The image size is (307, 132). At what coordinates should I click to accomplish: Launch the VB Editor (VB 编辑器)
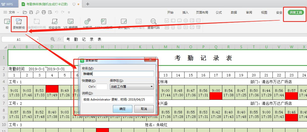[71, 24]
